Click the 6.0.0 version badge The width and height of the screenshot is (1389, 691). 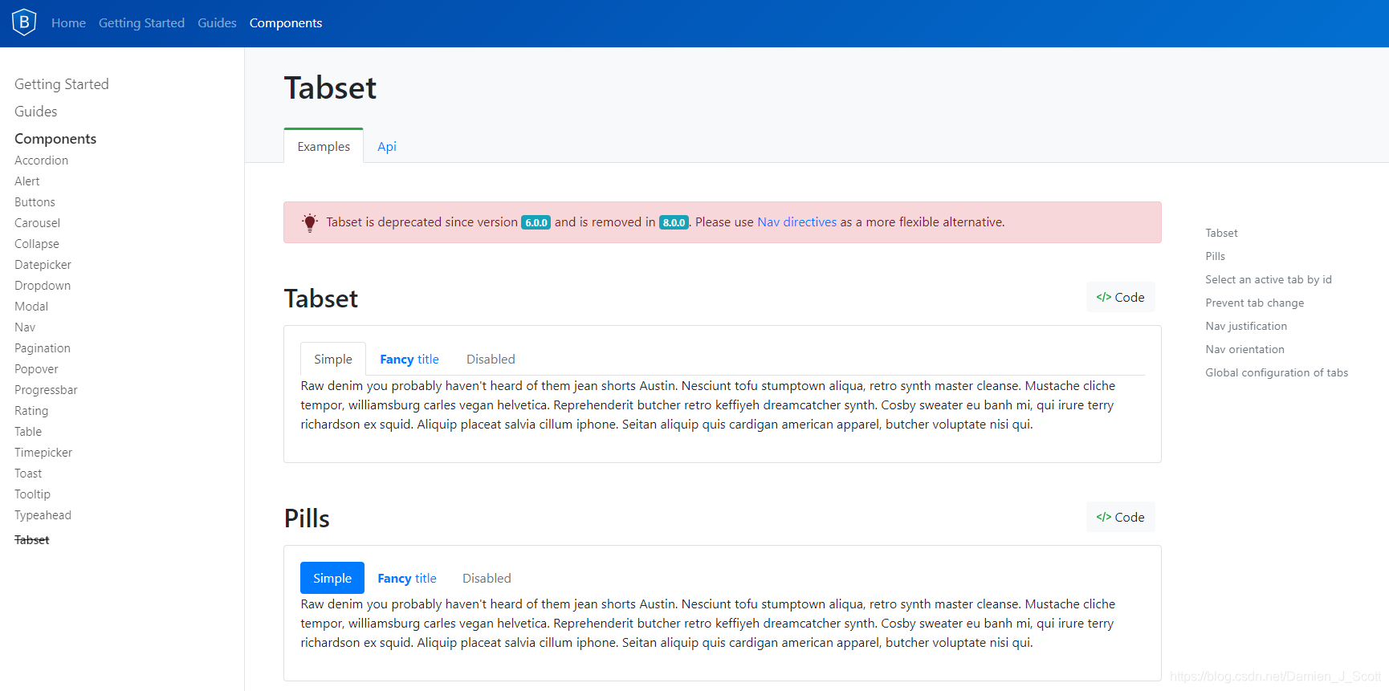536,222
